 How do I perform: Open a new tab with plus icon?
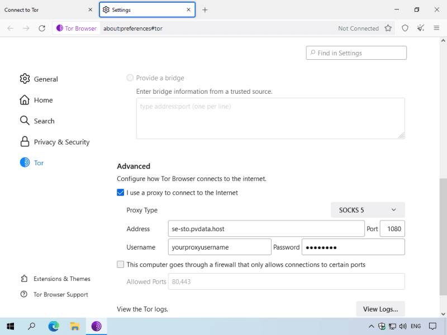pos(205,10)
